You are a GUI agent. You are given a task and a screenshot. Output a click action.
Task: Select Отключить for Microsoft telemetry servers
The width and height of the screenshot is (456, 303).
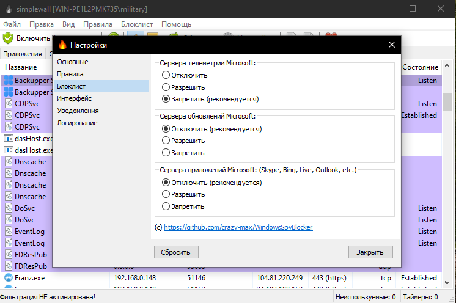(185, 75)
